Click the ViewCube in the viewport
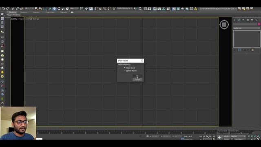The height and width of the screenshot is (147, 261). [224, 24]
